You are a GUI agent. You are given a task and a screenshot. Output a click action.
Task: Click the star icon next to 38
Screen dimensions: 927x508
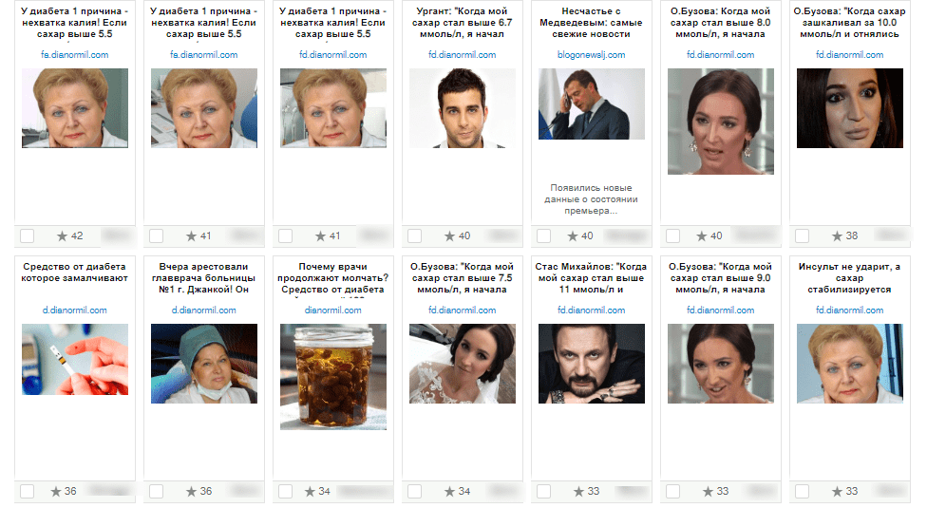tap(837, 236)
